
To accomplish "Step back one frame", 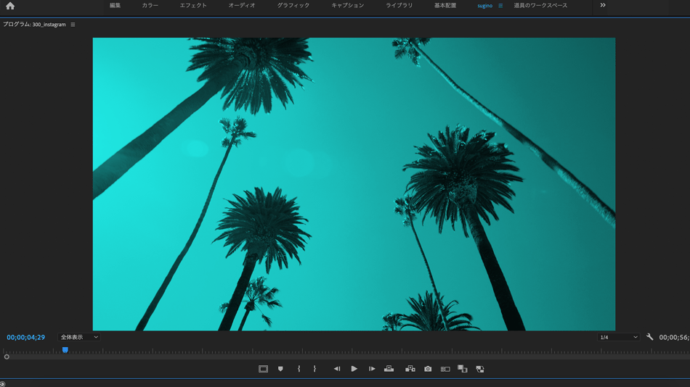I will 336,369.
